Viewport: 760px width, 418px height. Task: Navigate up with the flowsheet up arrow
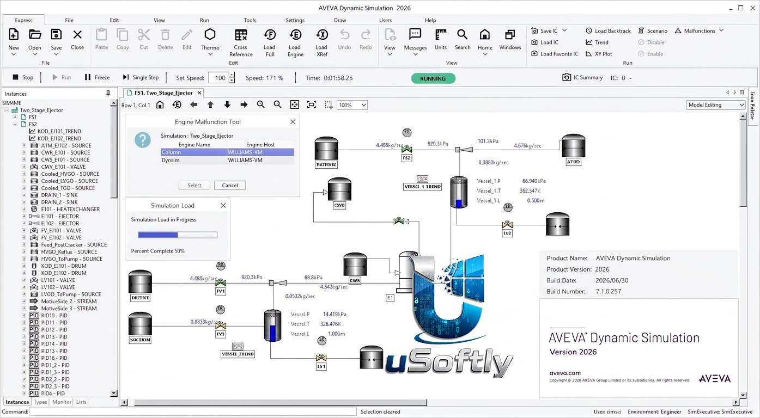210,104
